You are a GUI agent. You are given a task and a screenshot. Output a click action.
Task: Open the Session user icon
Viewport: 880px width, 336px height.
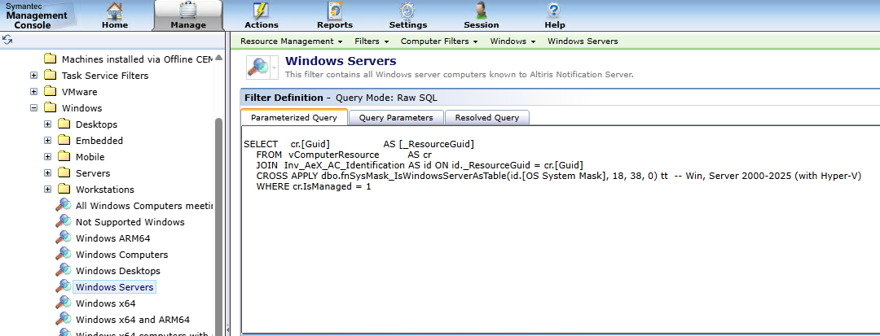click(x=481, y=11)
